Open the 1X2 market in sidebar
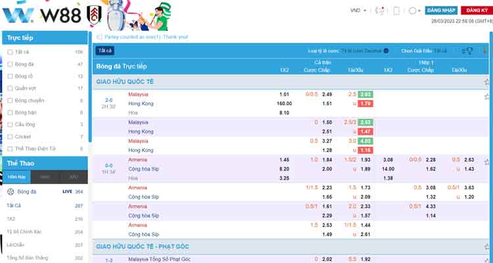This screenshot has height=263, width=493. point(45,219)
